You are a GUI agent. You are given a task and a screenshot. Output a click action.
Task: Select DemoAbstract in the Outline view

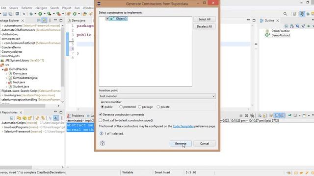[281, 35]
